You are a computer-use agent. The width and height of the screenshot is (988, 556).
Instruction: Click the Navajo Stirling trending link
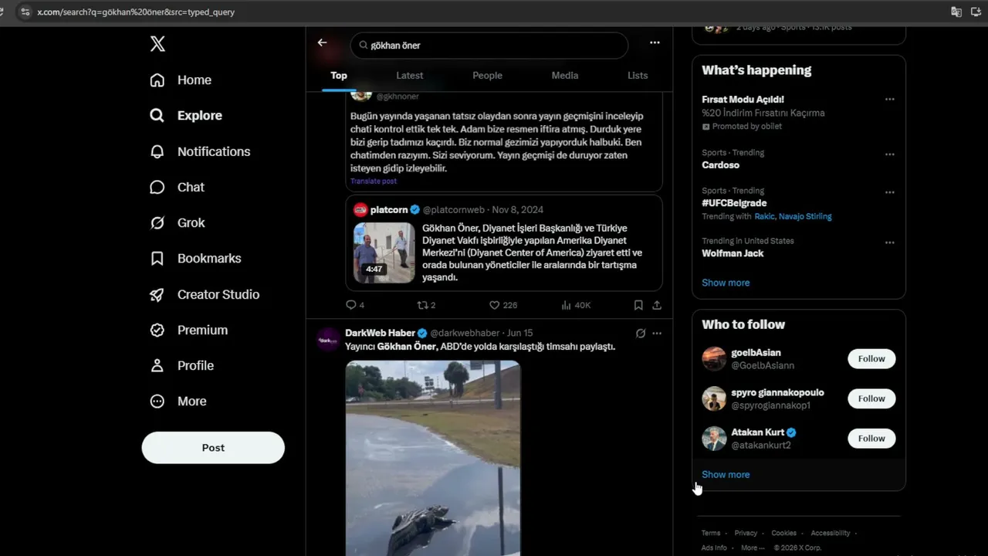pyautogui.click(x=806, y=217)
